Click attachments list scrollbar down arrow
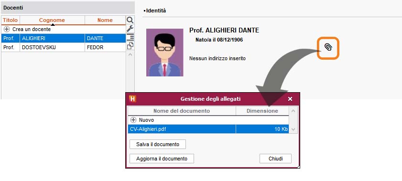The height and width of the screenshot is (181, 402). coord(293,129)
